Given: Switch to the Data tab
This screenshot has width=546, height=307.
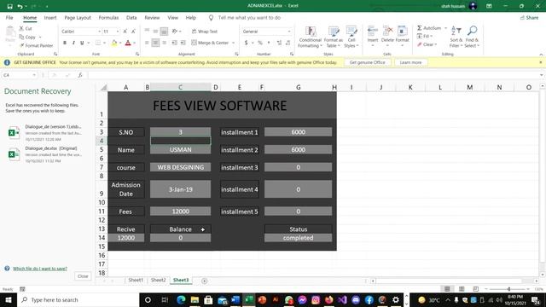Looking at the screenshot, I should click(131, 18).
